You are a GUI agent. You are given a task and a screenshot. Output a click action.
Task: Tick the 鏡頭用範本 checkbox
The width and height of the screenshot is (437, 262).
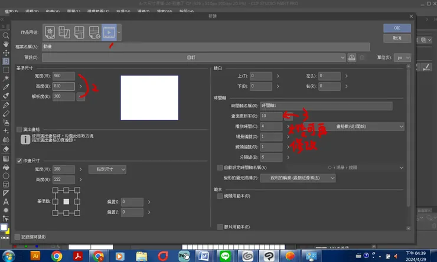click(x=220, y=196)
